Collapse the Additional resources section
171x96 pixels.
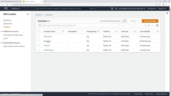tap(2, 31)
